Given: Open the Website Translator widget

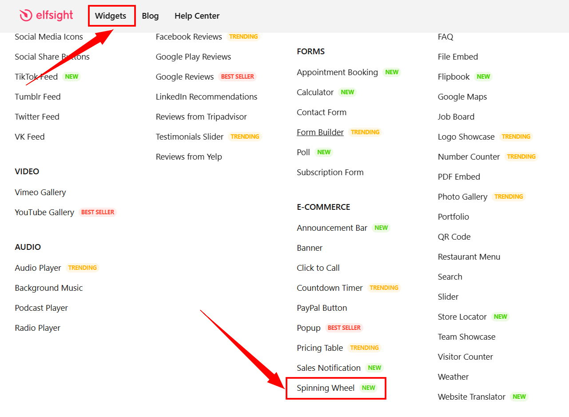Looking at the screenshot, I should click(x=472, y=397).
